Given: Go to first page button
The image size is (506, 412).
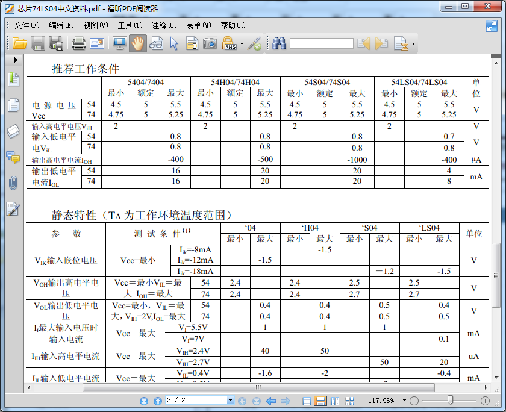Looking at the screenshot, I should (x=144, y=401).
